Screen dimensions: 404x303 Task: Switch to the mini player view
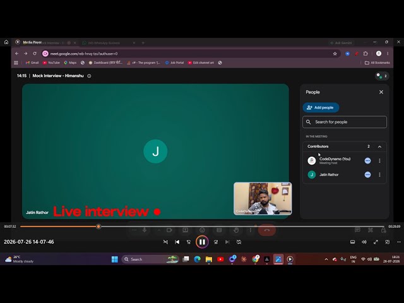click(x=387, y=242)
